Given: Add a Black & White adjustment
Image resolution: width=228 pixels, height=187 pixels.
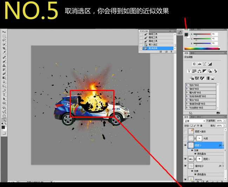Looking at the screenshot, I should (204, 71).
